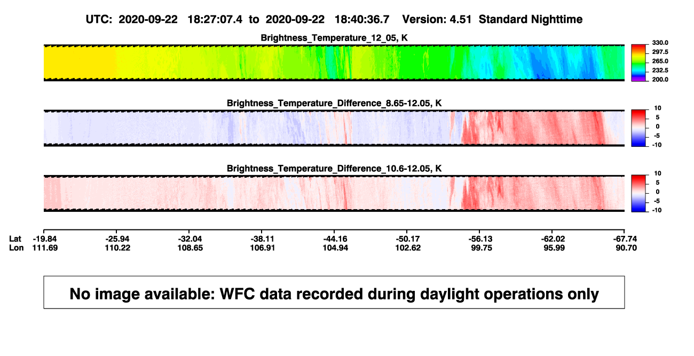Image resolution: width=694 pixels, height=356 pixels.
Task: Click longitude value 104.94
Action: tap(334, 248)
